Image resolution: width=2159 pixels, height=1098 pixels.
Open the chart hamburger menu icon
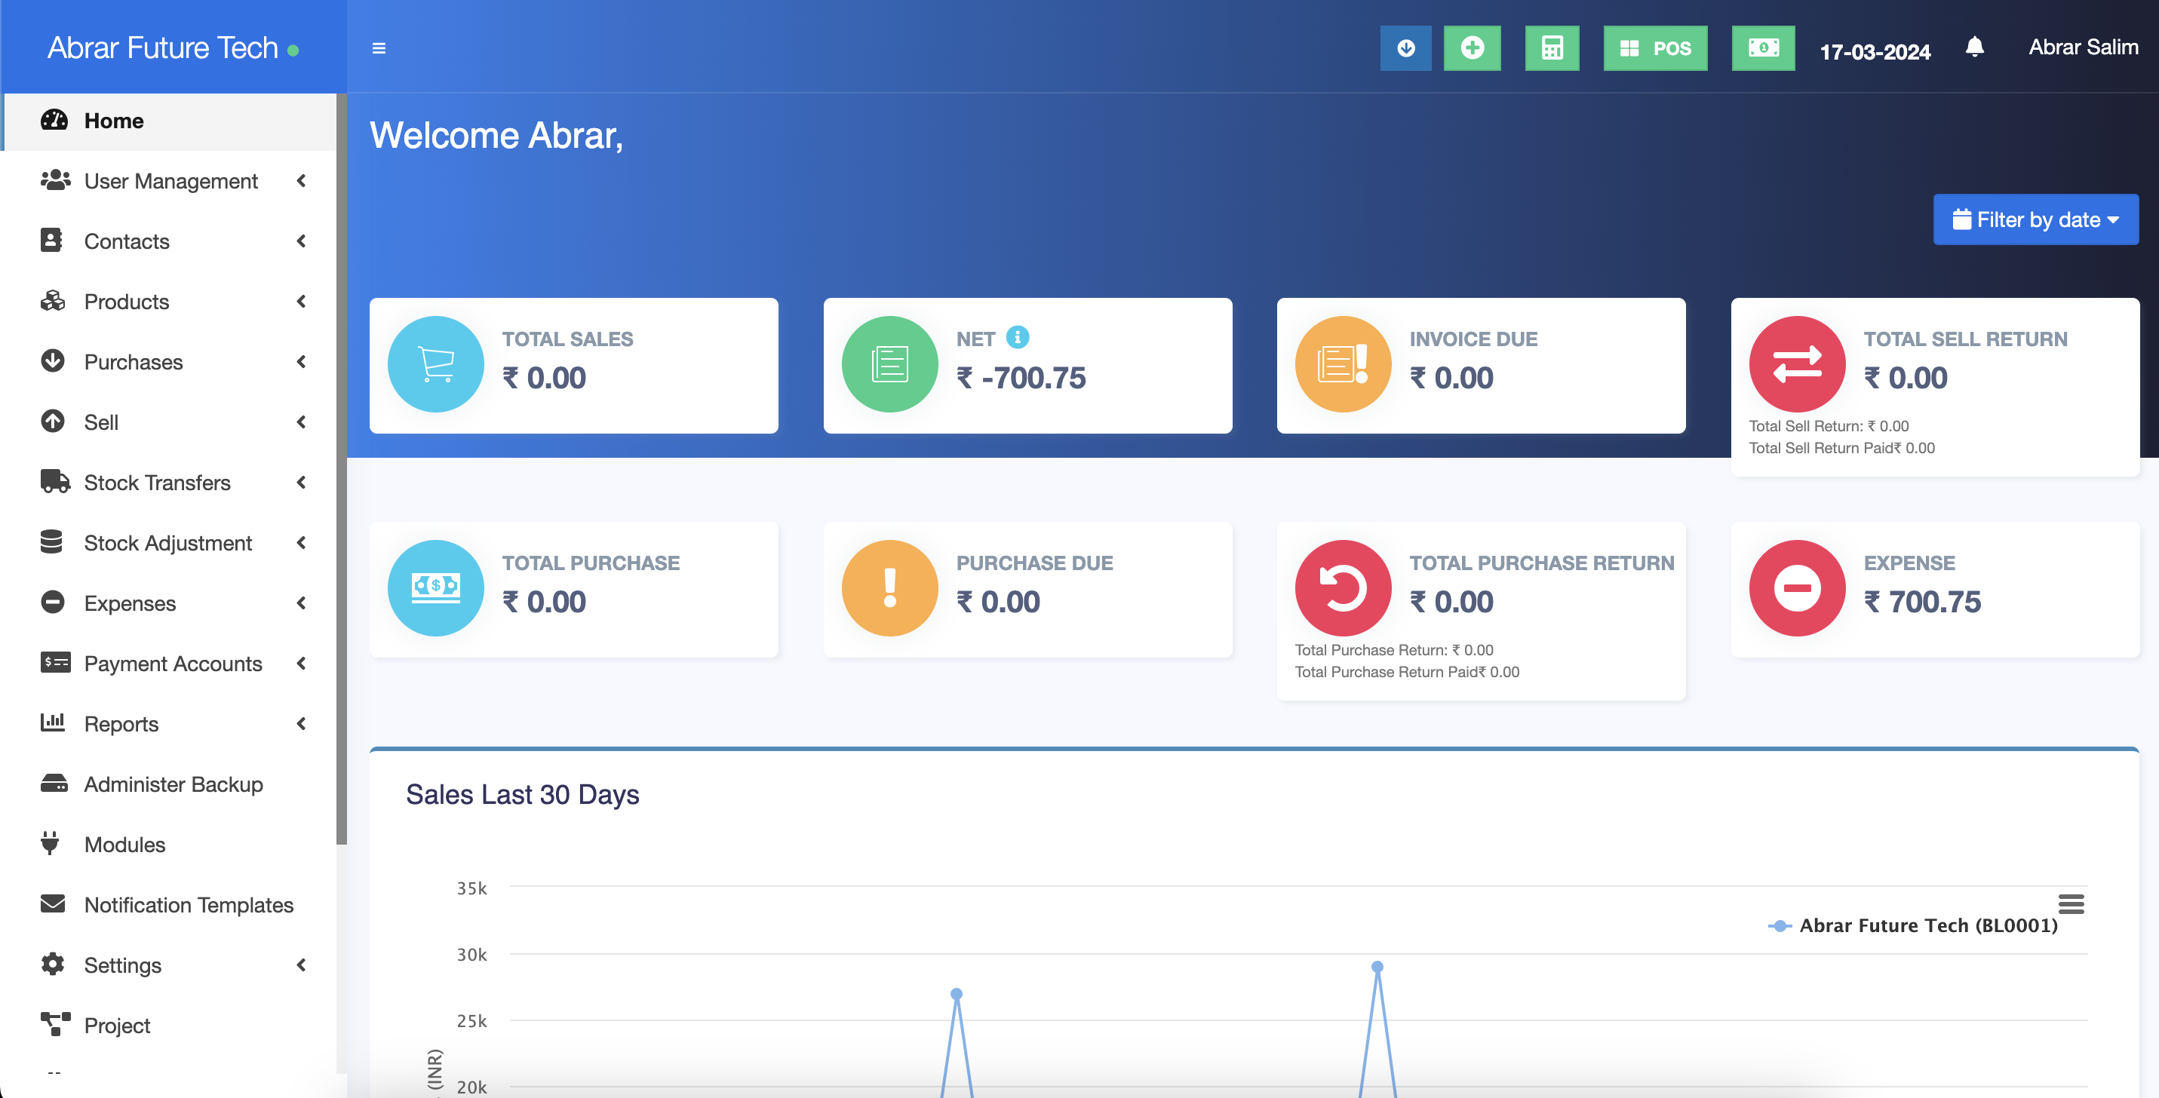pyautogui.click(x=2071, y=903)
